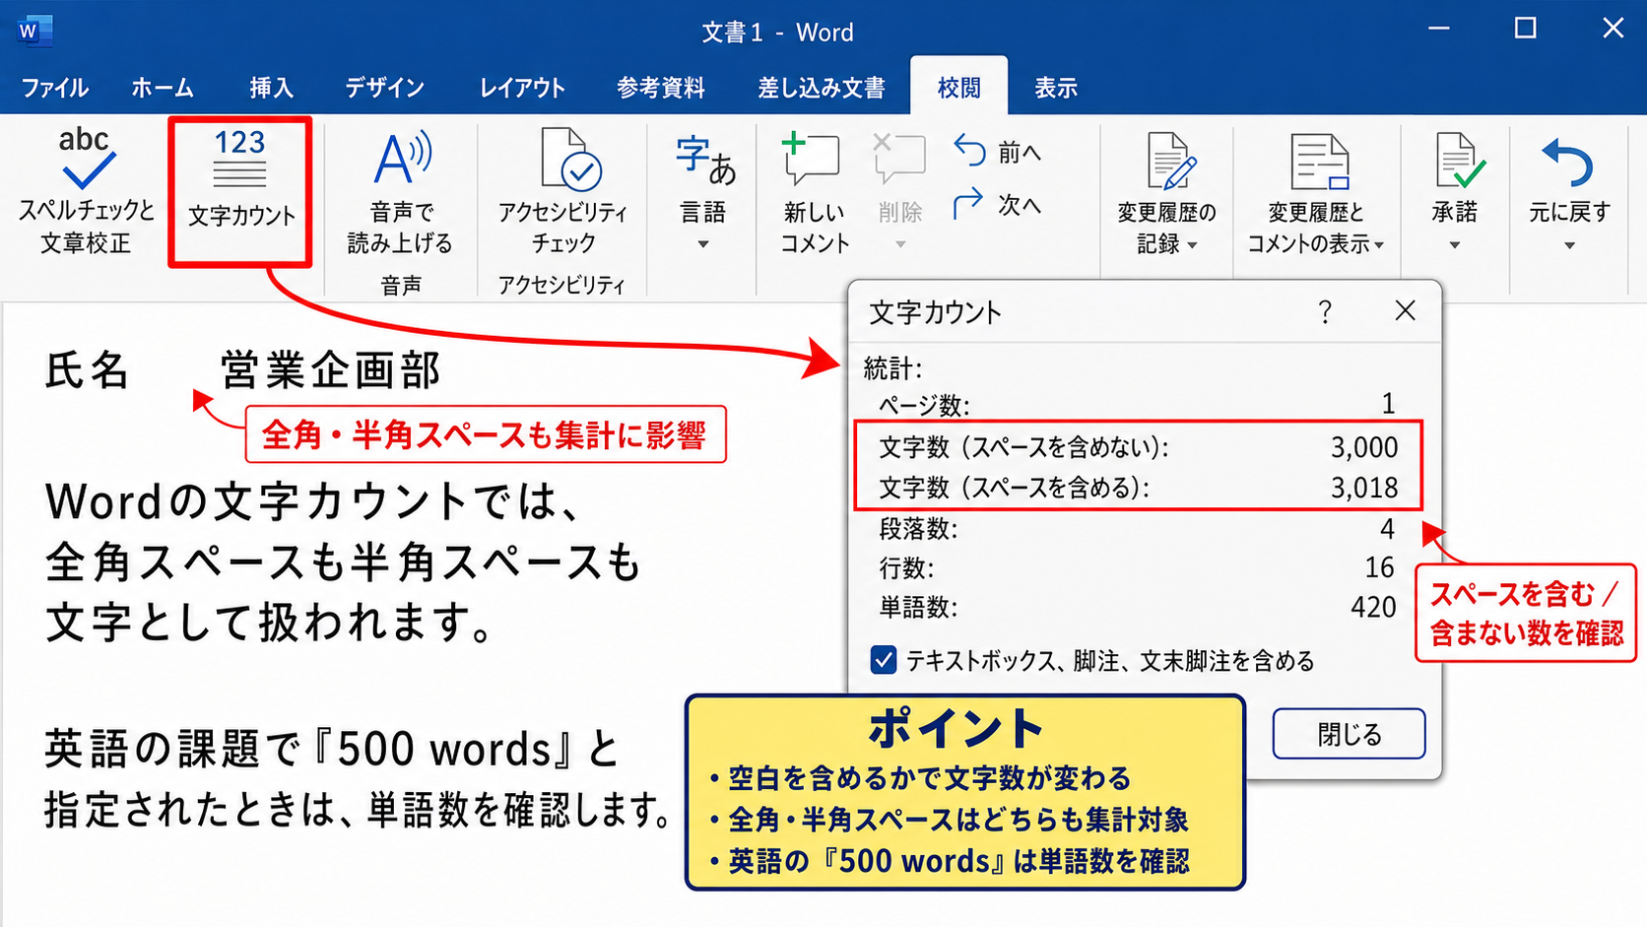Add a 新しいコメント new comment

(x=814, y=192)
